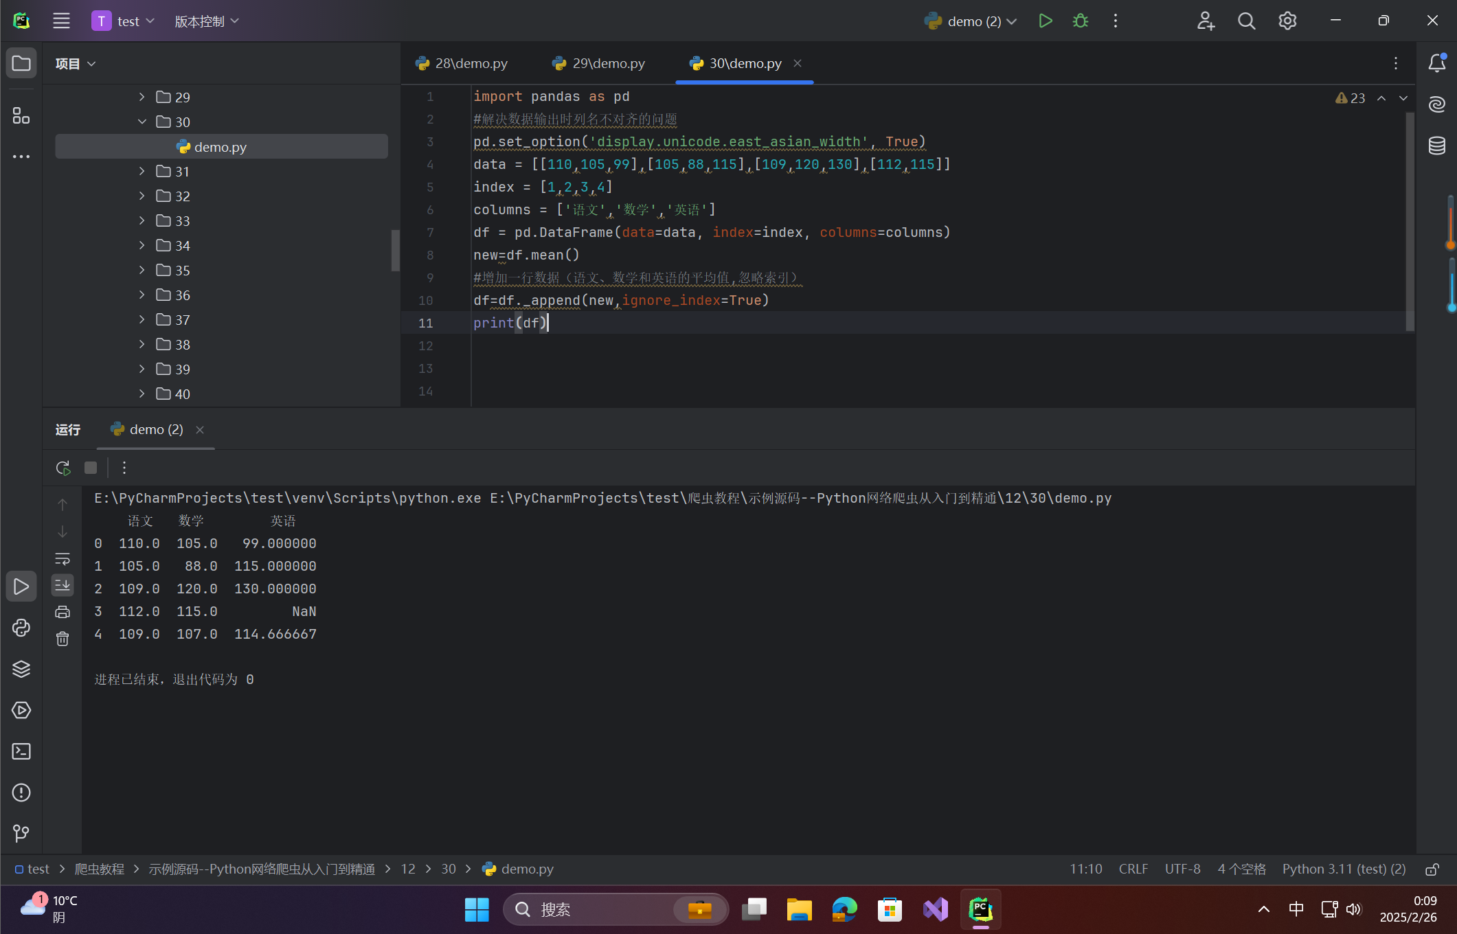This screenshot has width=1457, height=934.
Task: Open the Python Packages tool window
Action: tap(21, 668)
